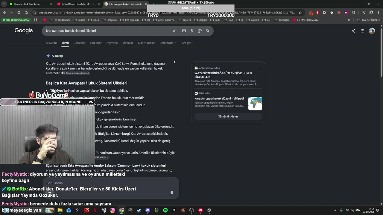Image resolution: width=383 pixels, height=215 pixels.
Task: Expand the Wikipedia +2 sources chip
Action: click(101, 157)
